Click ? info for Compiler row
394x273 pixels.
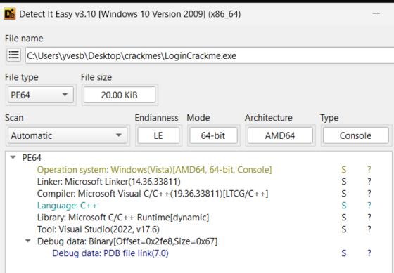pyautogui.click(x=369, y=194)
